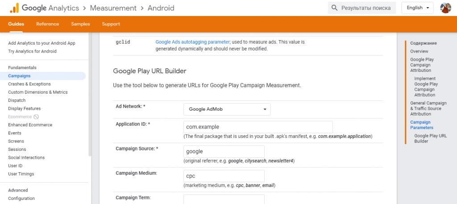Click the Google Play URL Builder heading
Image resolution: width=457 pixels, height=204 pixels.
pos(150,71)
